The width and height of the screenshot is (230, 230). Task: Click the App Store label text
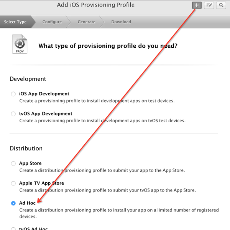tap(30, 163)
